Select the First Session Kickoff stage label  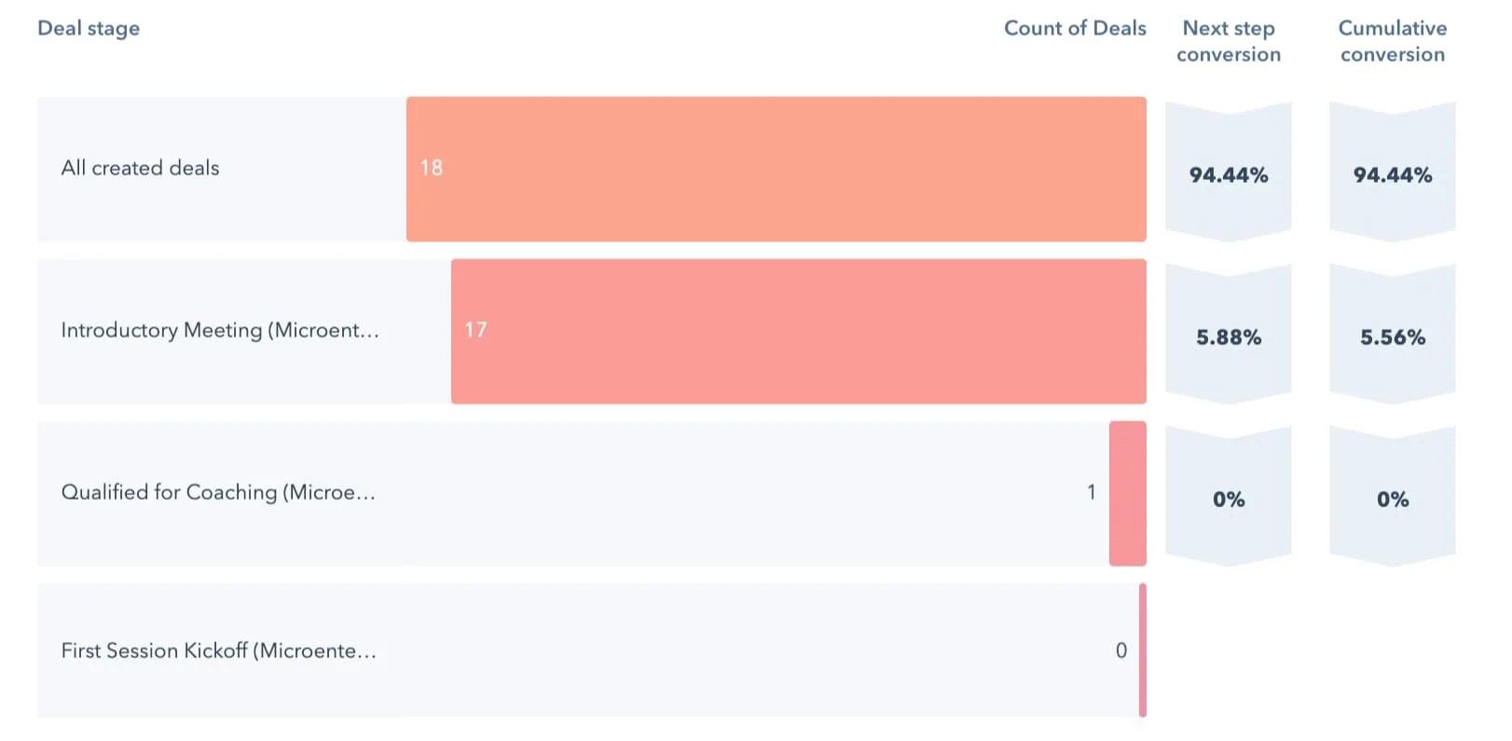219,651
